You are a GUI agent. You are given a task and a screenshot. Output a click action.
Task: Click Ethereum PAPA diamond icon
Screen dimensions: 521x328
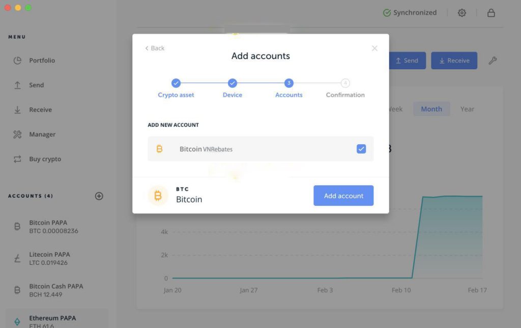tap(17, 322)
